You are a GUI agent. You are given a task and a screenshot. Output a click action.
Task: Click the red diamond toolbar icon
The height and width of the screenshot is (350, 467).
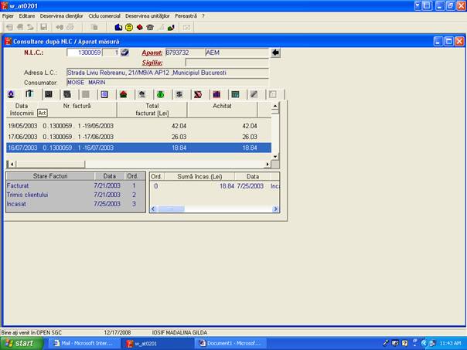pyautogui.click(x=139, y=27)
